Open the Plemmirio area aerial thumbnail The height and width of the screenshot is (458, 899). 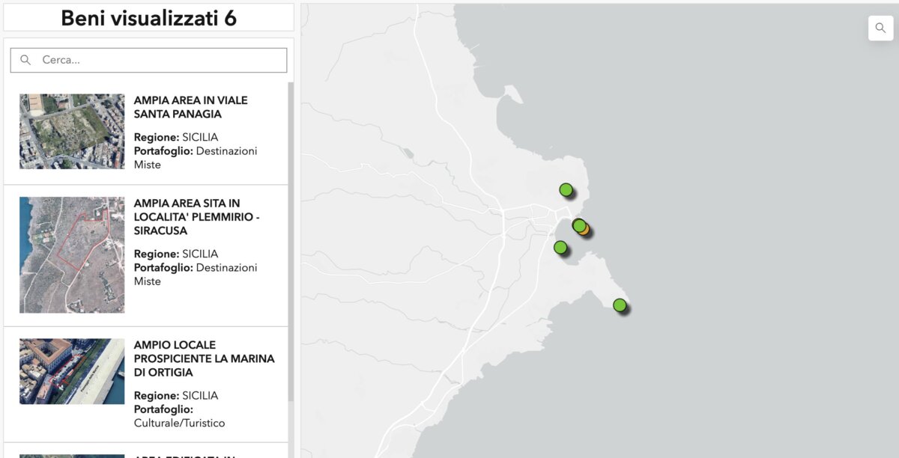click(x=72, y=254)
